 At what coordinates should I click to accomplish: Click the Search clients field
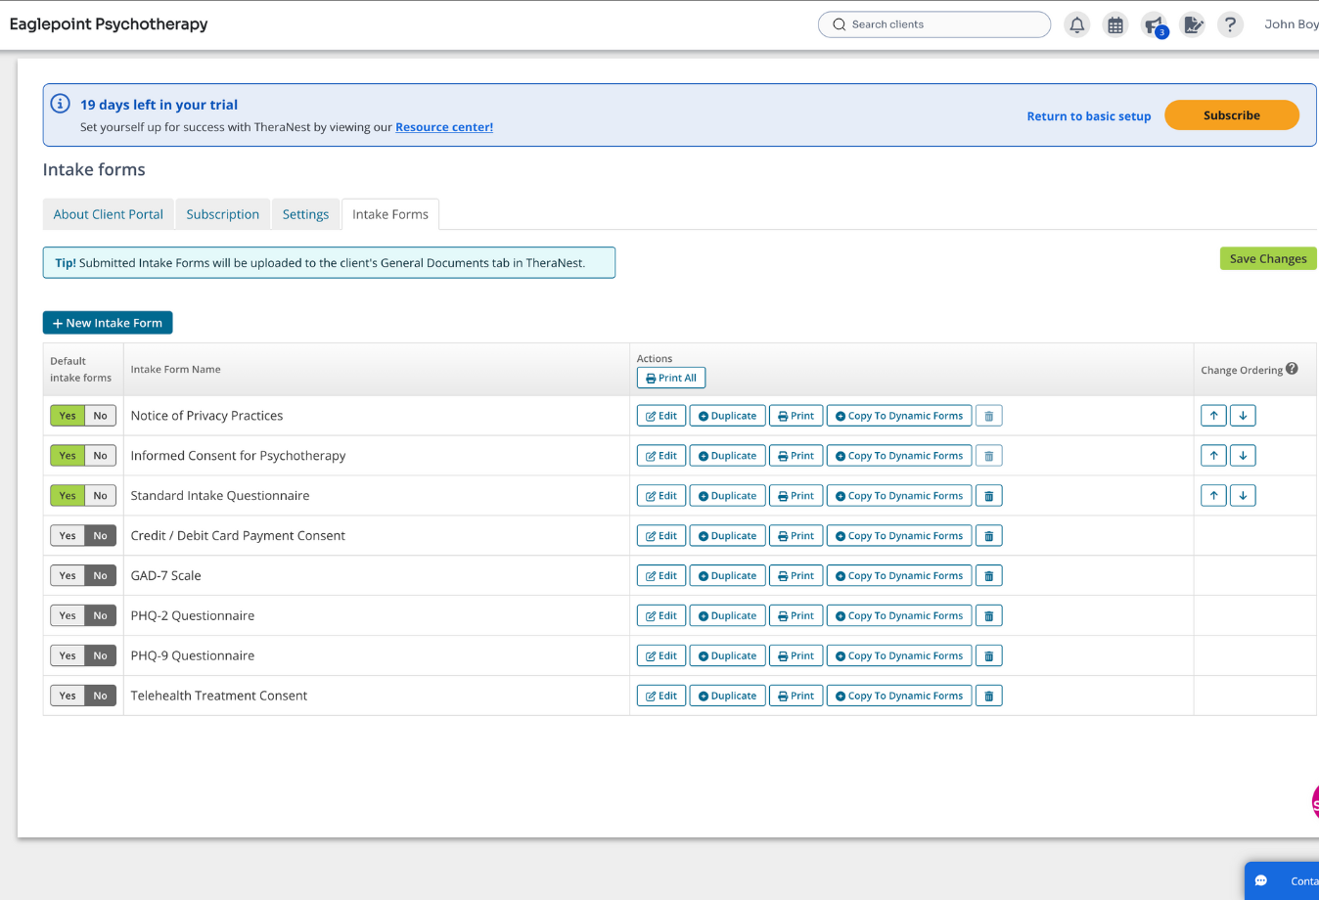934,24
